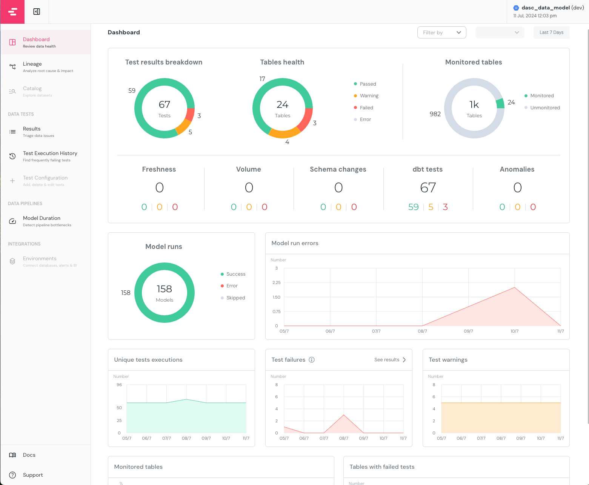The image size is (589, 485).
Task: Collapse the sidebar with the panel icon
Action: 37,12
